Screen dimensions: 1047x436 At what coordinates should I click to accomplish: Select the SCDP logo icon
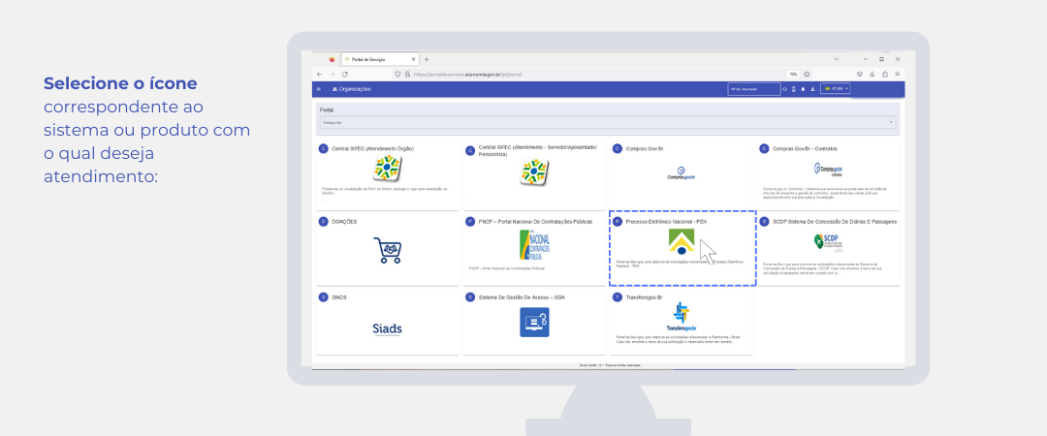click(x=827, y=242)
